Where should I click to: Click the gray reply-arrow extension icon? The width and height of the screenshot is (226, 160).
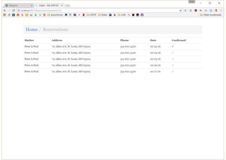tap(201, 10)
